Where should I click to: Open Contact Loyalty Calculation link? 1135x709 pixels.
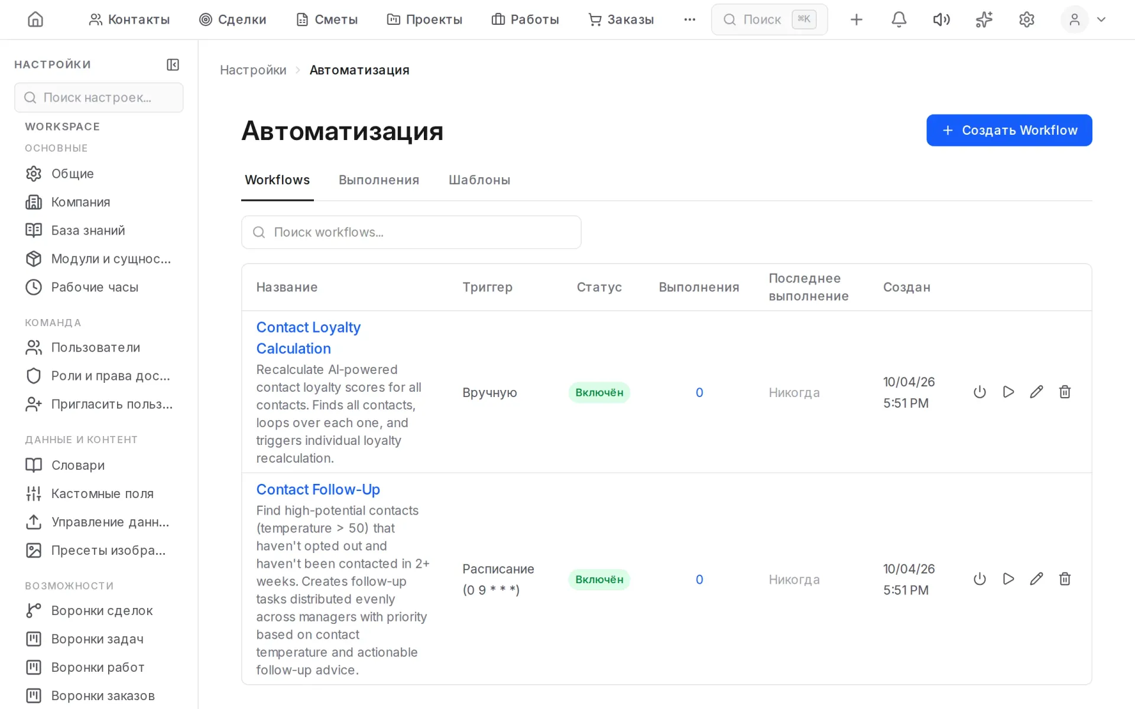(309, 338)
